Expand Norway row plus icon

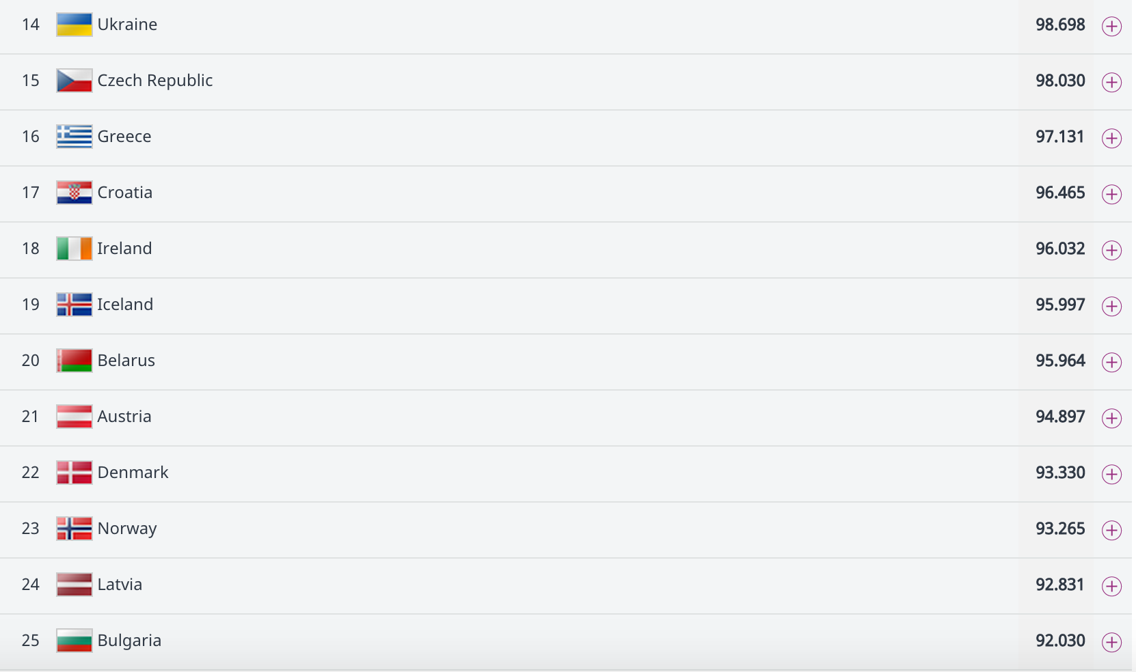(1112, 531)
